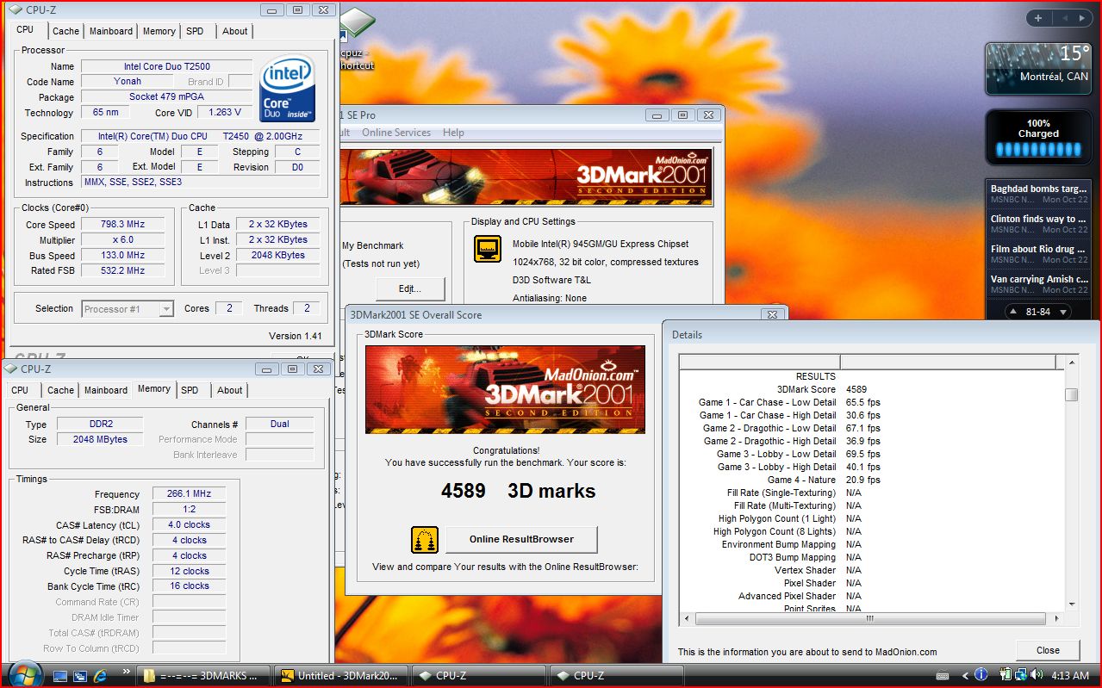
Task: Switch to Memory tab in top CPU-Z window
Action: [159, 31]
